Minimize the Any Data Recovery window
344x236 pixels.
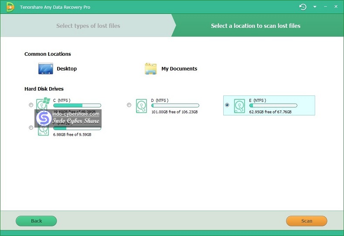pos(326,7)
